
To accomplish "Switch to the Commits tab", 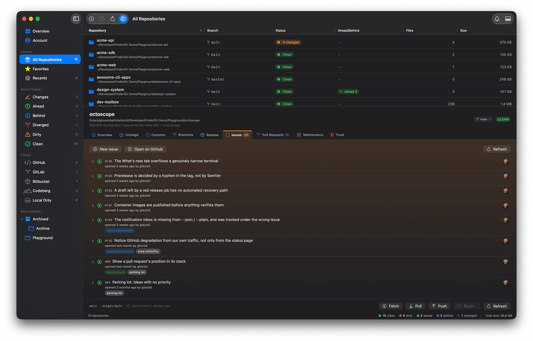I will 155,135.
